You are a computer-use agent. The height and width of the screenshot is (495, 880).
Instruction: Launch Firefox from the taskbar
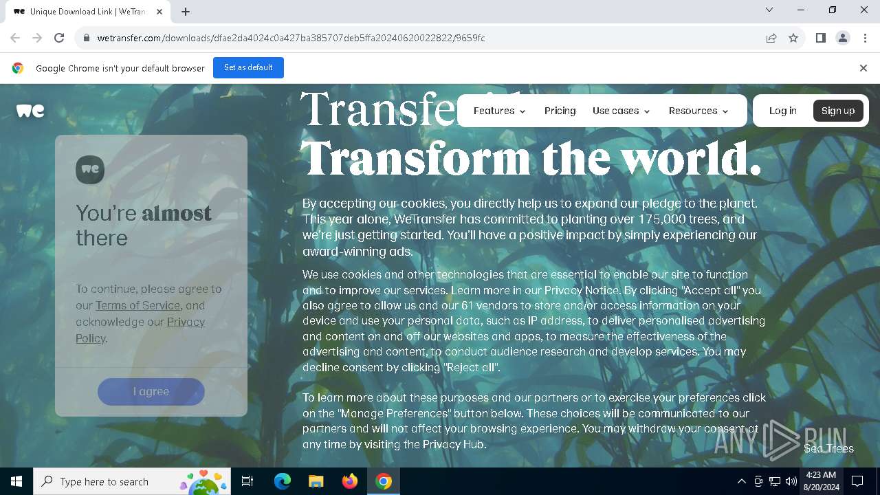350,481
